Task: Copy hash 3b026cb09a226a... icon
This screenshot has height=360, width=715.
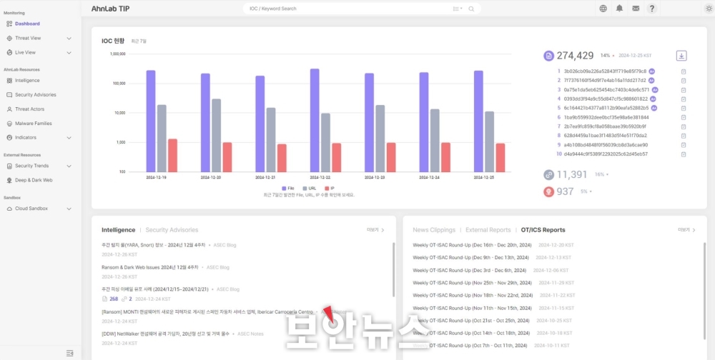Action: [x=684, y=71]
